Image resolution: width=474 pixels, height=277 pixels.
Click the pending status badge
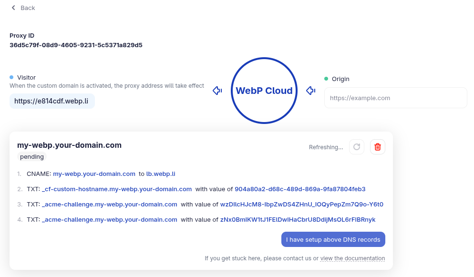[32, 157]
